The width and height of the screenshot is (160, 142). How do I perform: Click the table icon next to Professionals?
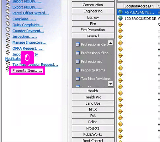[x=78, y=61]
